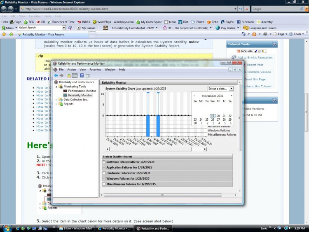Open the Facebook favorite link
Screen dimensions: 309x232
[x=246, y=22]
